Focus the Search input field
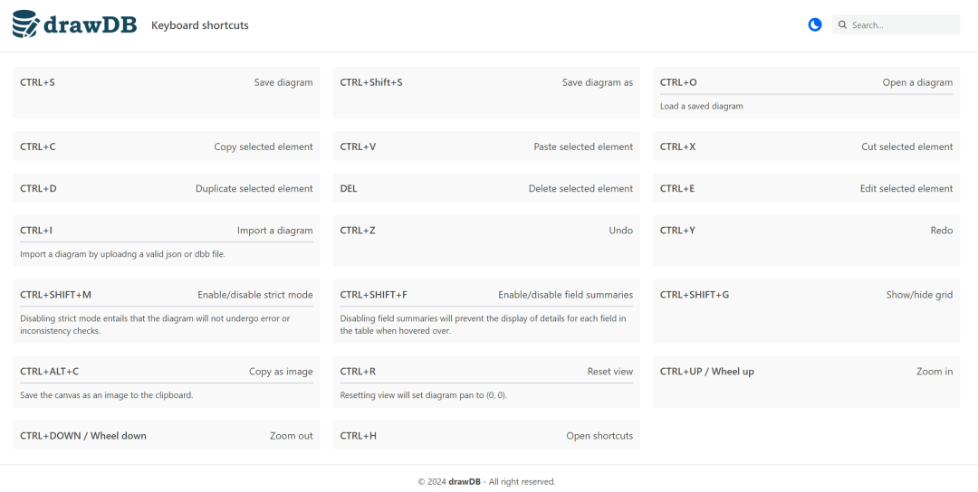Image resolution: width=978 pixels, height=492 pixels. point(901,25)
